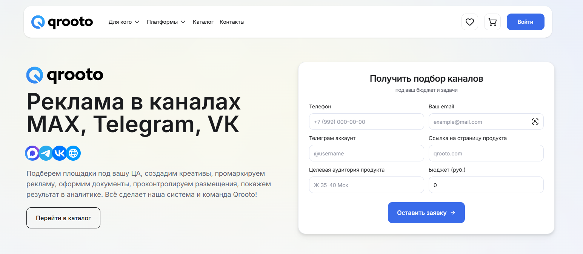Expand the Платформы dropdown
This screenshot has height=254, width=583.
click(x=166, y=22)
